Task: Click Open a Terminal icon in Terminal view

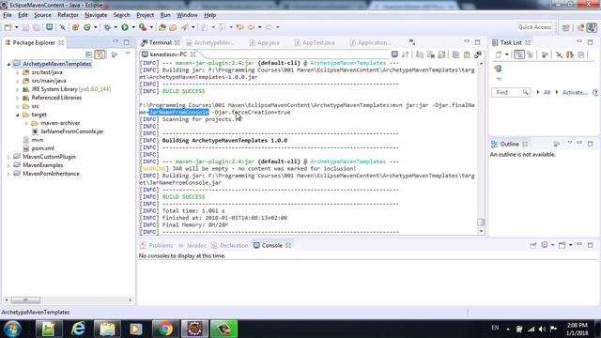Action: [394, 54]
